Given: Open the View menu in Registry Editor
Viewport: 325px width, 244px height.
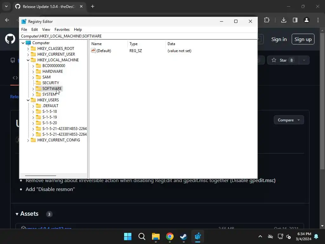Looking at the screenshot, I should [46, 30].
